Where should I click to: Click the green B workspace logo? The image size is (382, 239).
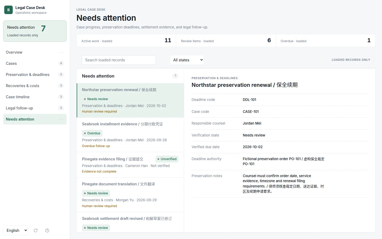point(8,10)
